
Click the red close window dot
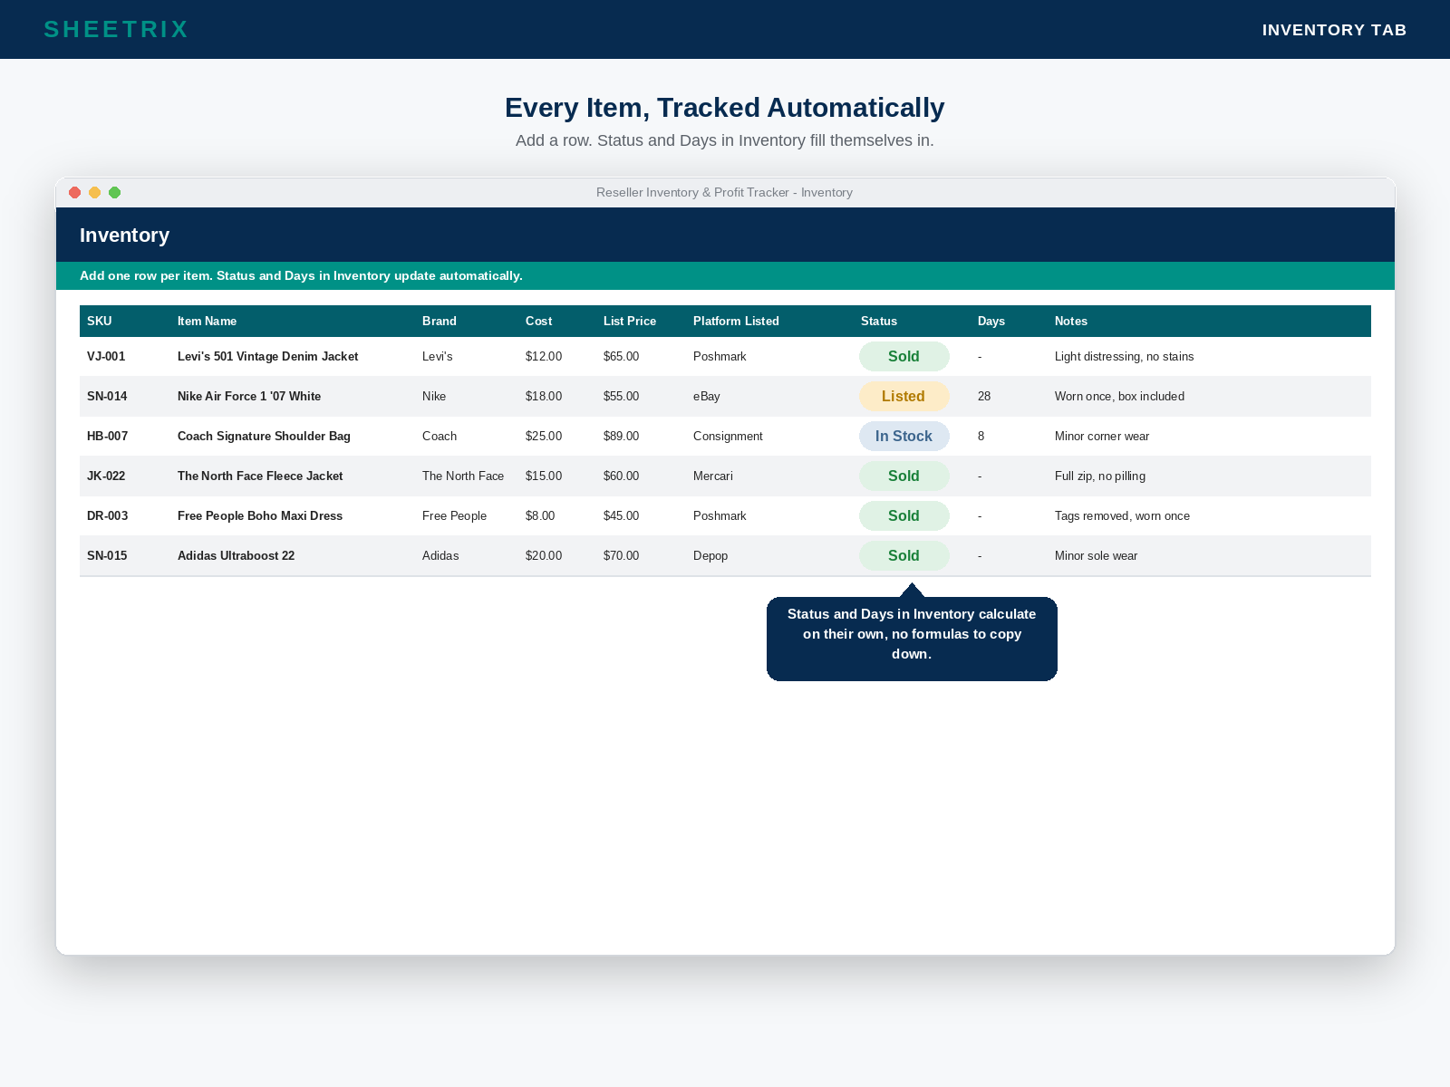click(x=75, y=192)
